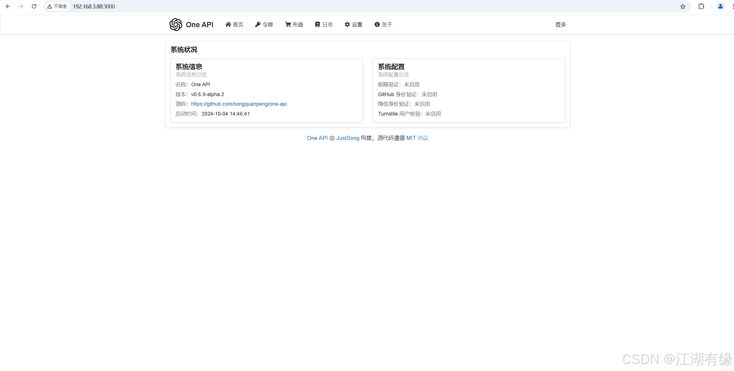Viewport: 734px width, 371px height.
Task: Click the 令牌 key icon
Action: (257, 24)
